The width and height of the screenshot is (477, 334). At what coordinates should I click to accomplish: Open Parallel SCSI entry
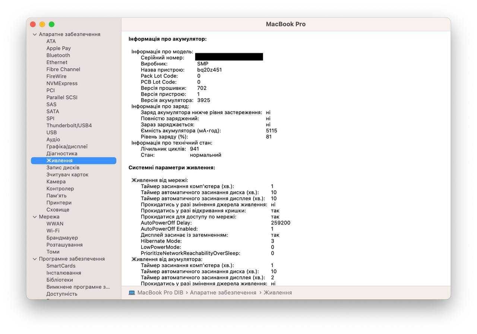coord(62,97)
